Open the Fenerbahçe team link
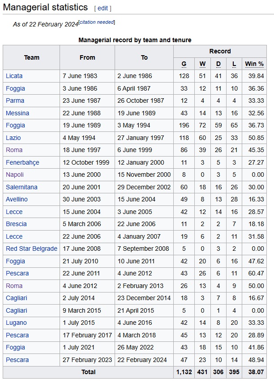The image size is (274, 384). [22, 162]
